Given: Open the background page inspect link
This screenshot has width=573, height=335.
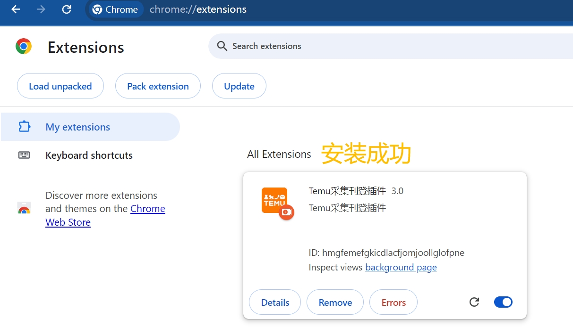Looking at the screenshot, I should [x=401, y=268].
